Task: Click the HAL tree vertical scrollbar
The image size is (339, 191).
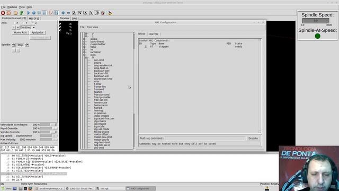Action: pyautogui.click(x=134, y=91)
